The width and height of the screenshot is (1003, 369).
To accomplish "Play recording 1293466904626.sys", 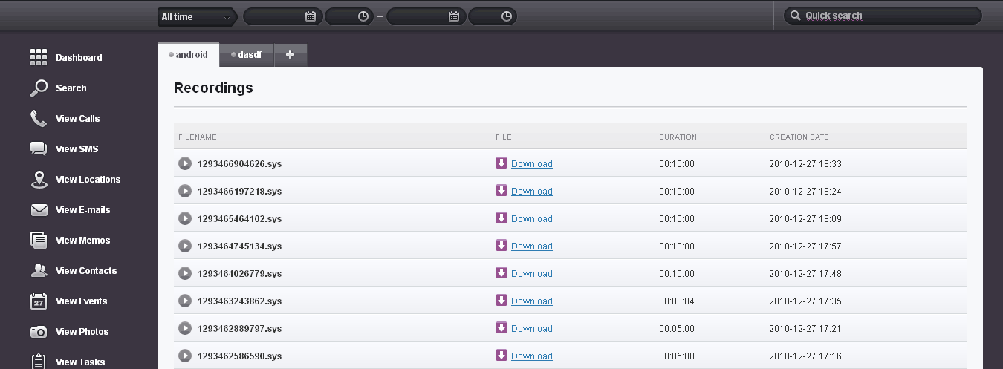I will 185,163.
